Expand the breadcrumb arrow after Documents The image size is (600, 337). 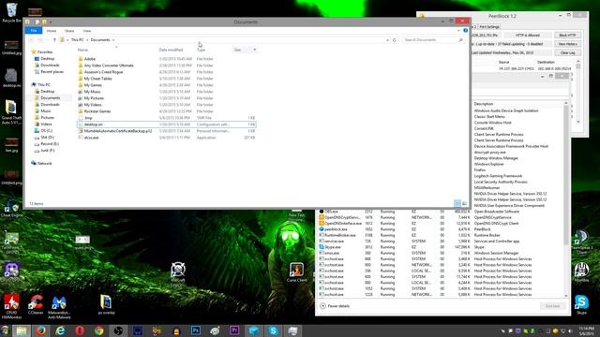(x=113, y=39)
